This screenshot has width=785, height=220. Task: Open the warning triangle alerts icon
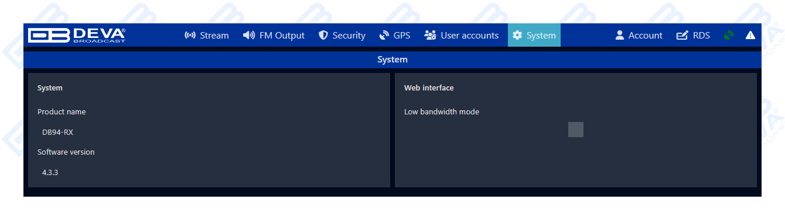point(750,36)
